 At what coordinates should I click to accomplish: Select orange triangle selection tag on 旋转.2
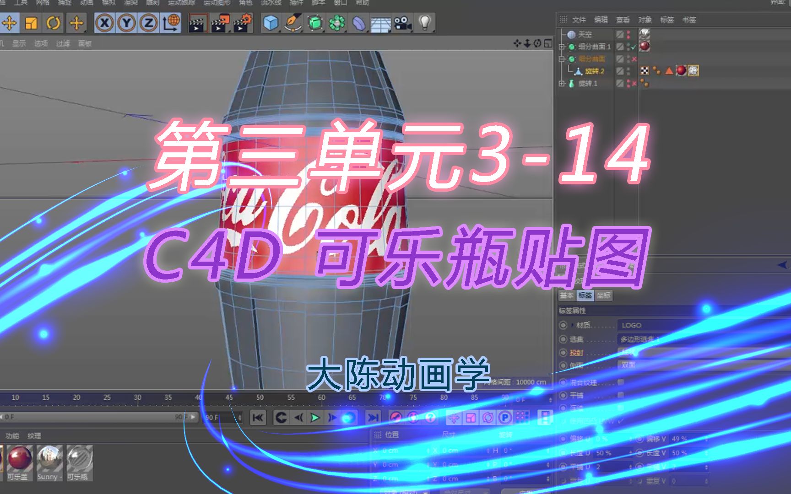pyautogui.click(x=669, y=70)
